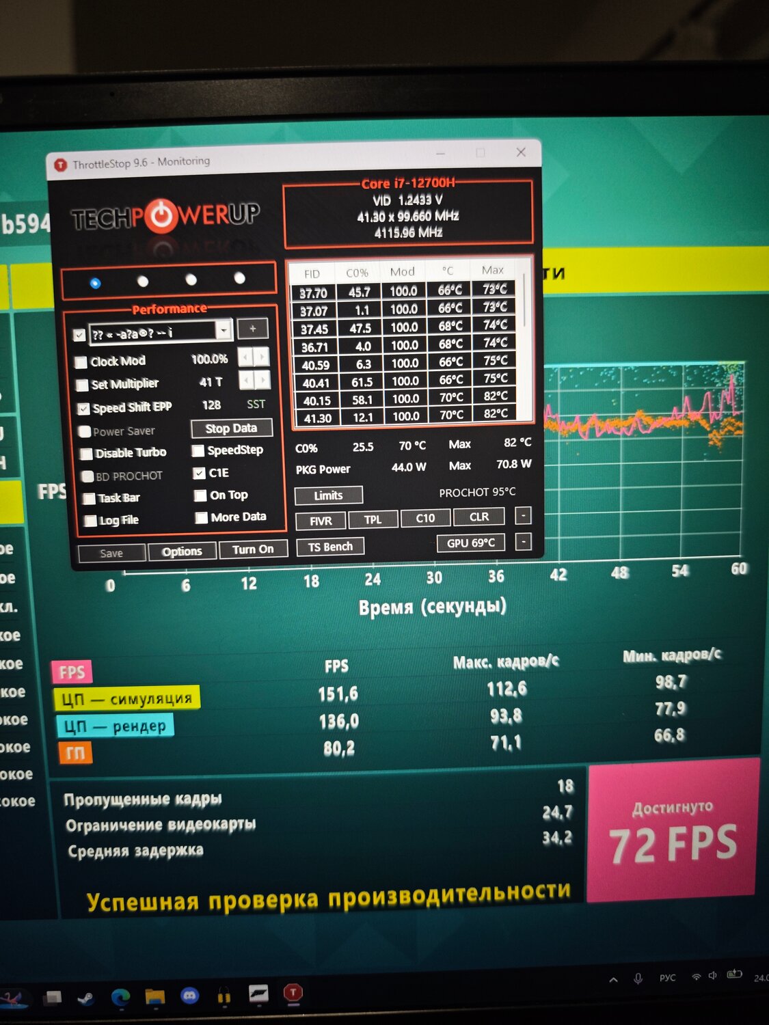Click the pink FPS legend label
The height and width of the screenshot is (1025, 769).
tap(71, 672)
